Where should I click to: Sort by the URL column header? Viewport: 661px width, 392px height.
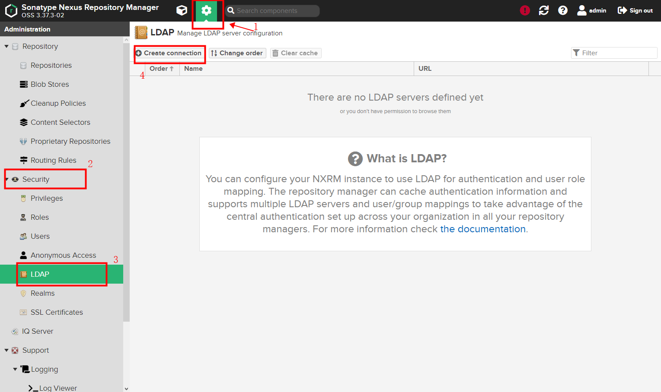pos(531,69)
